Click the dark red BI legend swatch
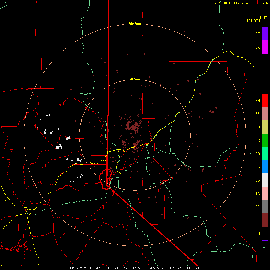This screenshot has width=270, height=270. coord(265,220)
